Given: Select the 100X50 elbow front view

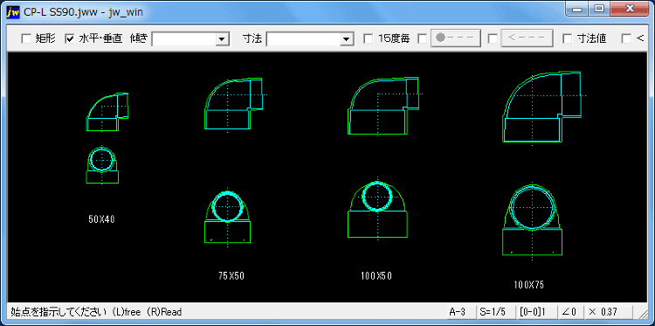Looking at the screenshot, I should [x=377, y=209].
